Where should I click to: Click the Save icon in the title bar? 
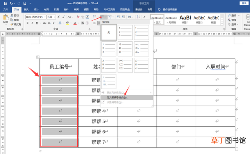point(5,4)
